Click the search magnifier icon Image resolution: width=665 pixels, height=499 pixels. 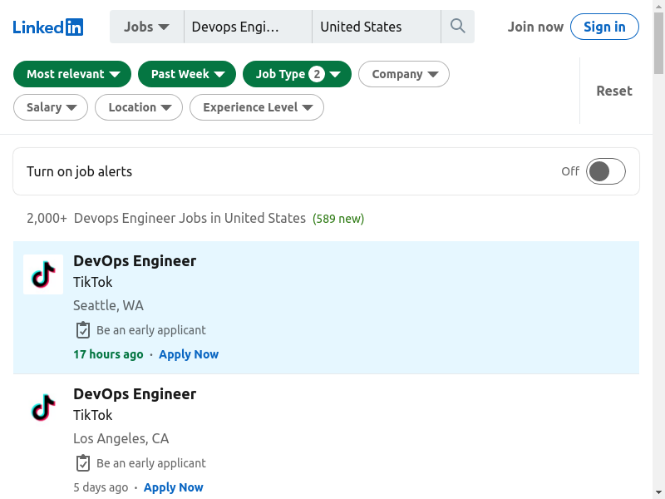[x=457, y=27]
